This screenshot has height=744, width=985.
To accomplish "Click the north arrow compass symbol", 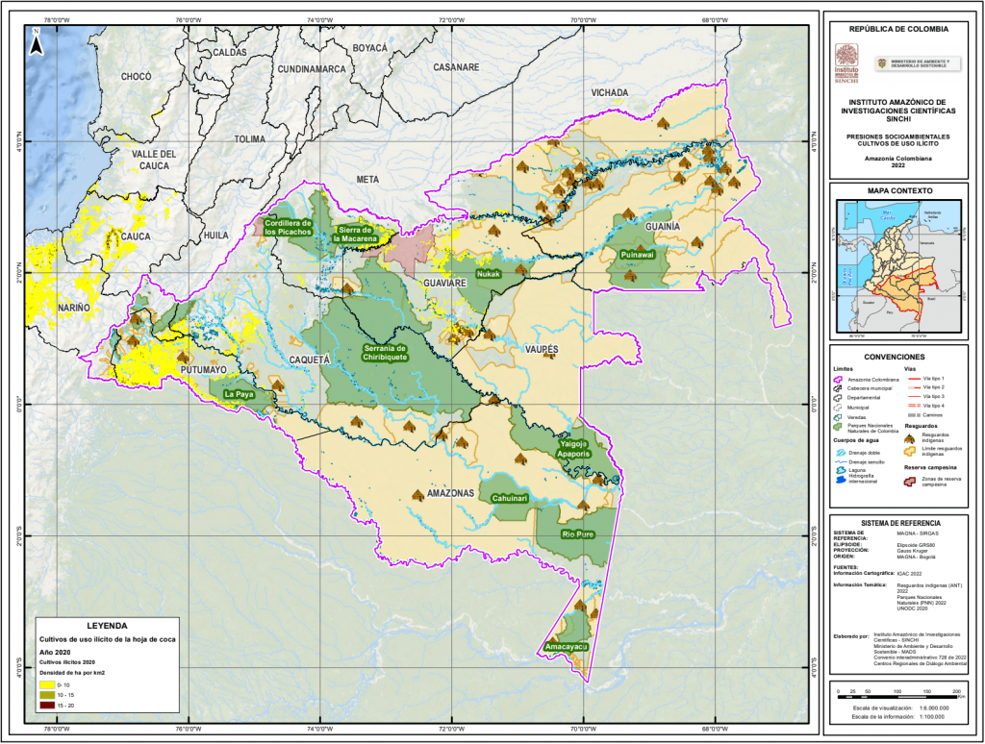I will click(37, 42).
